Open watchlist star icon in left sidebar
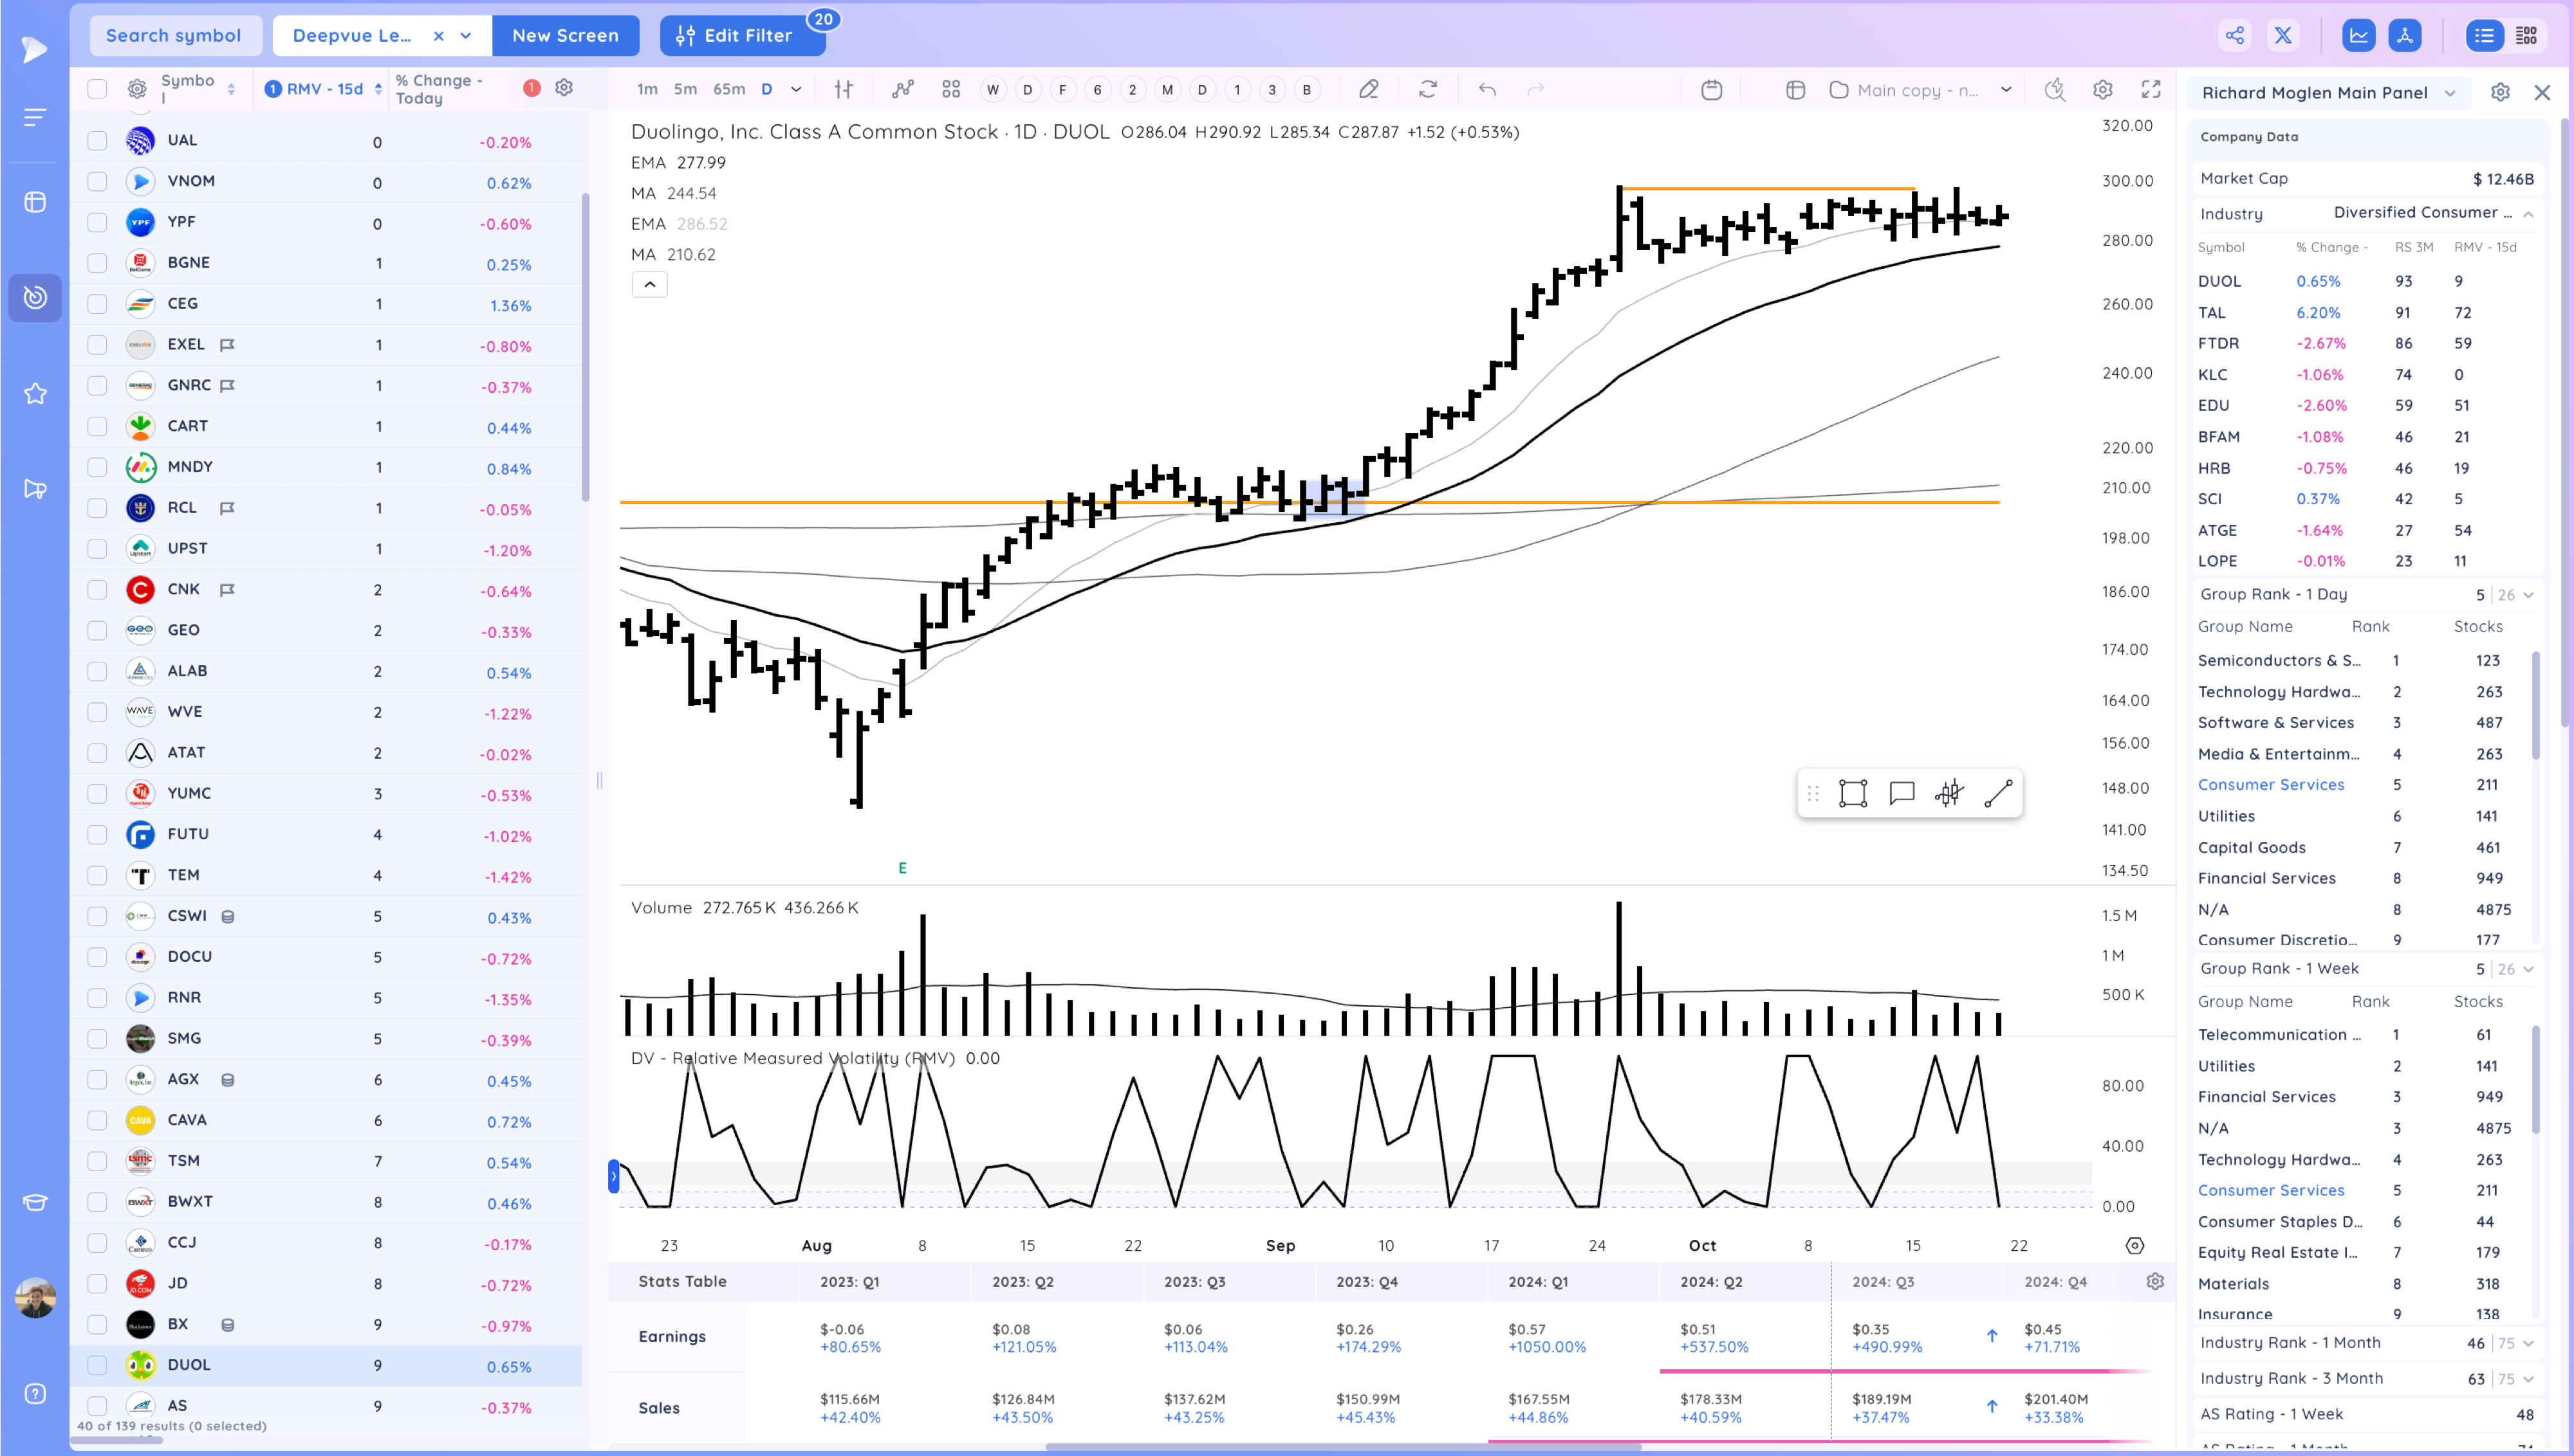The image size is (2574, 1456). tap(35, 394)
